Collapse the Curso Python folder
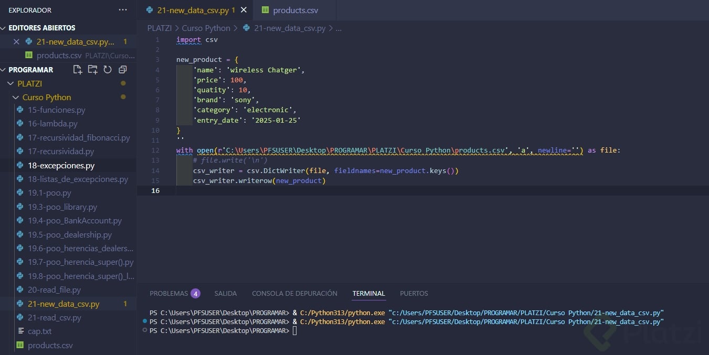Viewport: 709px width, 355px height. pos(46,98)
